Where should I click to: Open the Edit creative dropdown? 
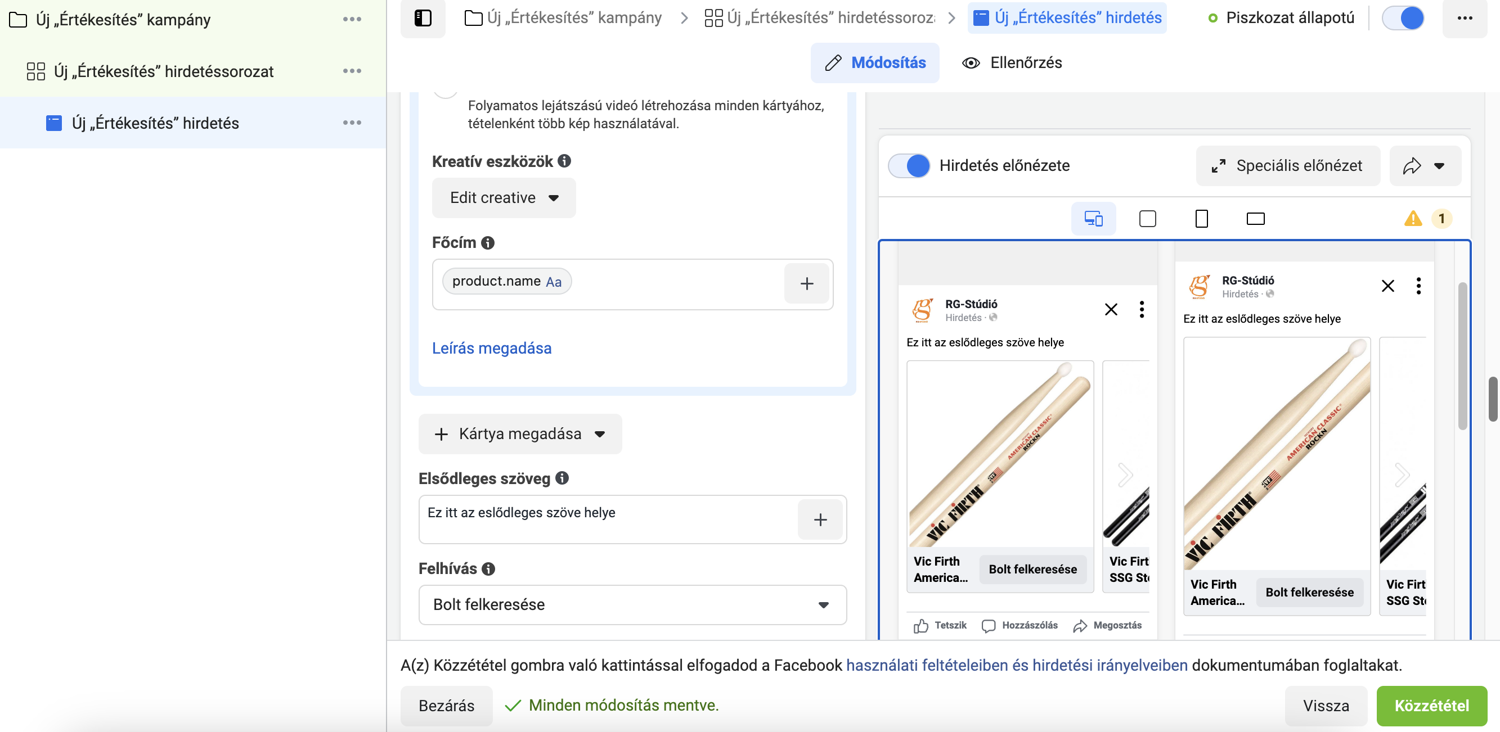click(x=504, y=198)
